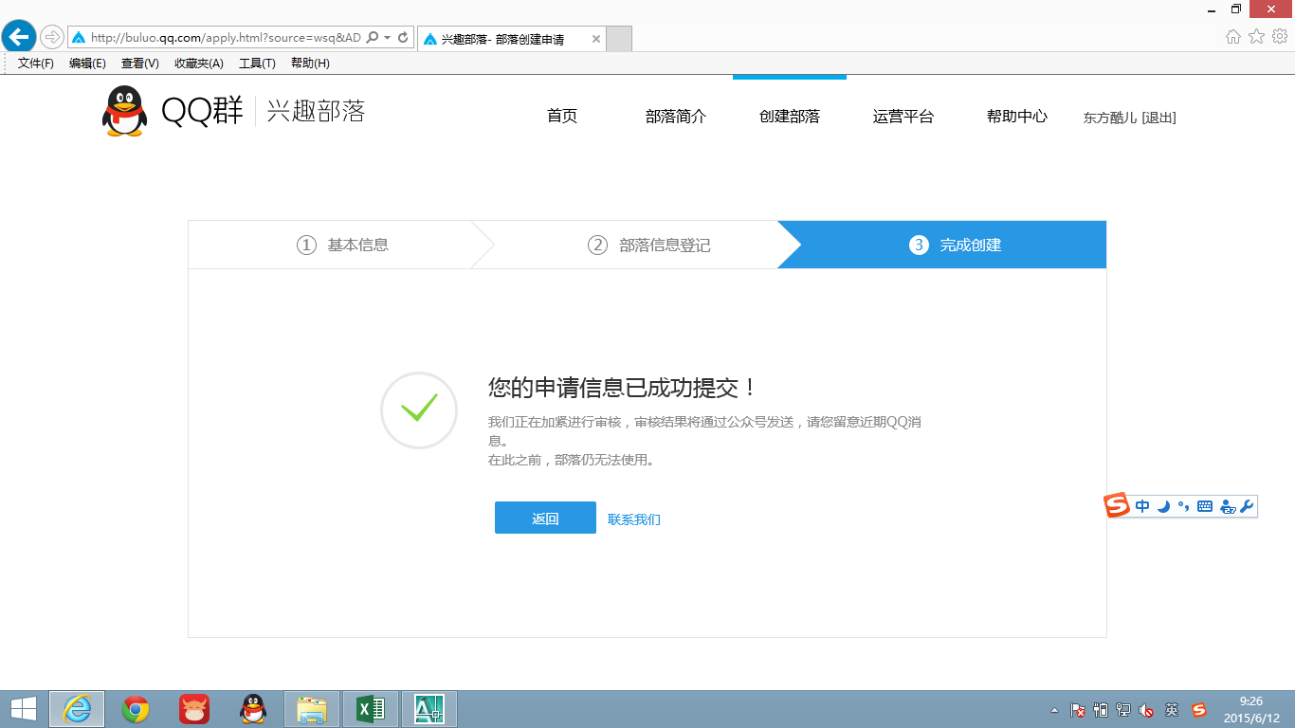
Task: Open the 收藏夹(A) menu
Action: (x=199, y=64)
